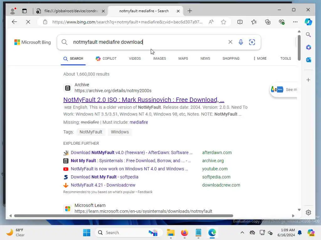Open Microsoft 365 sidebar icon

click(x=308, y=47)
